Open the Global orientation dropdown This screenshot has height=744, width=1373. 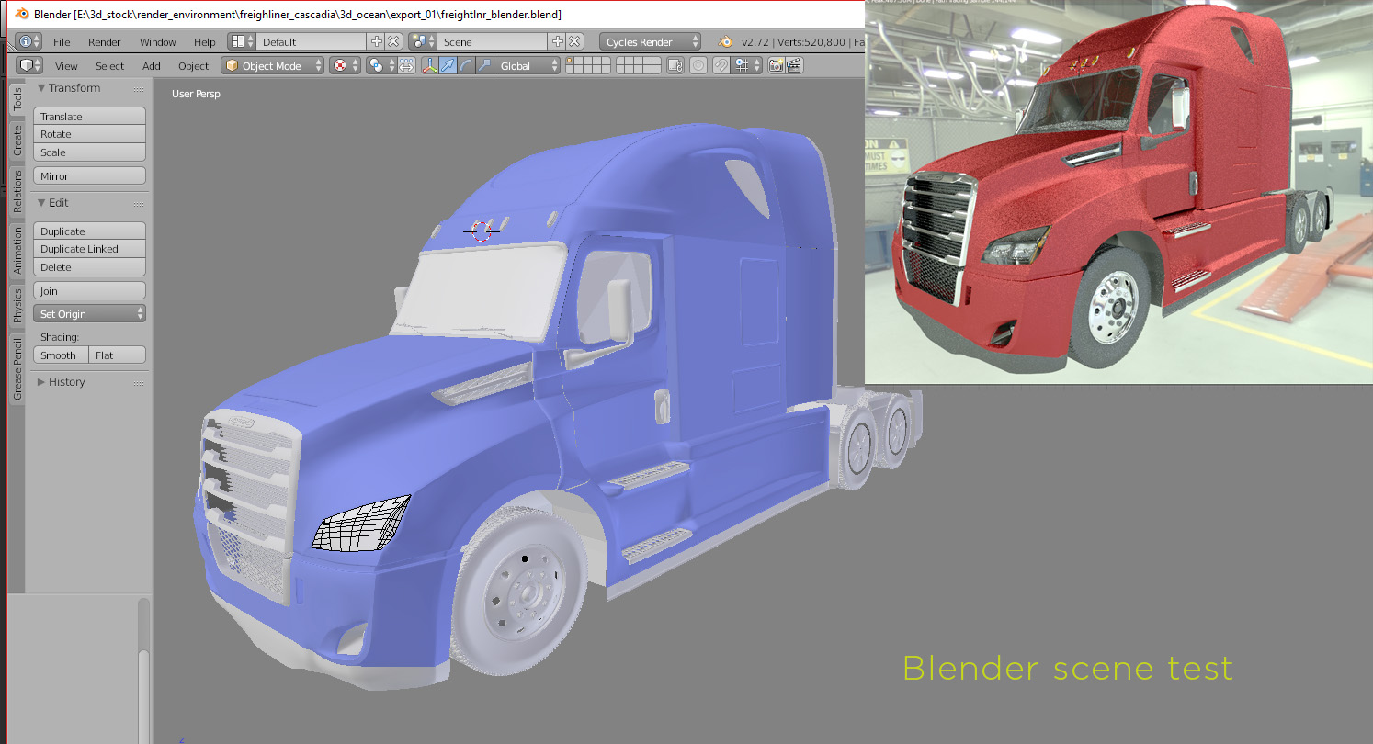(528, 66)
